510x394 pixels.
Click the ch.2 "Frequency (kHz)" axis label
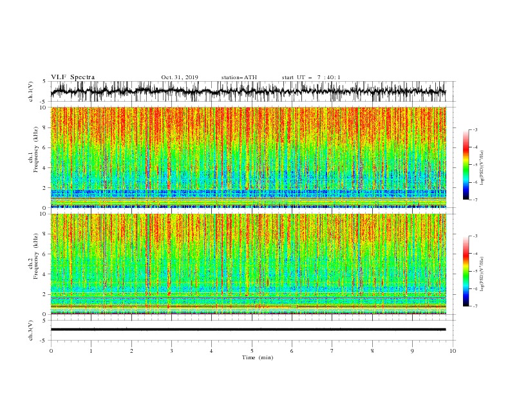36,256
